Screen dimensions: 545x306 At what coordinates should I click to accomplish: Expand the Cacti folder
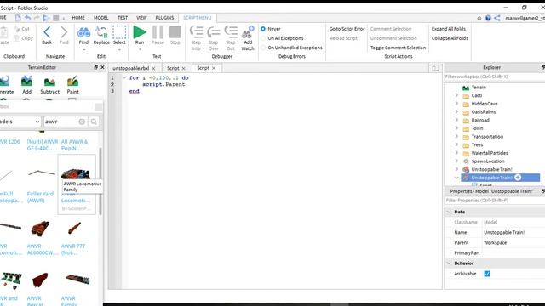click(456, 95)
